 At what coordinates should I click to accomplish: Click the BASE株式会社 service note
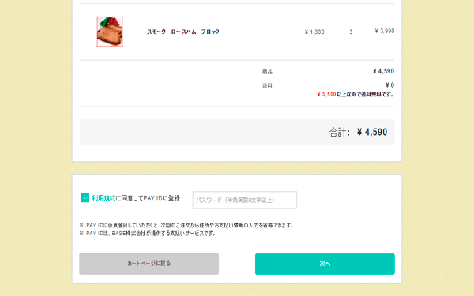148,233
